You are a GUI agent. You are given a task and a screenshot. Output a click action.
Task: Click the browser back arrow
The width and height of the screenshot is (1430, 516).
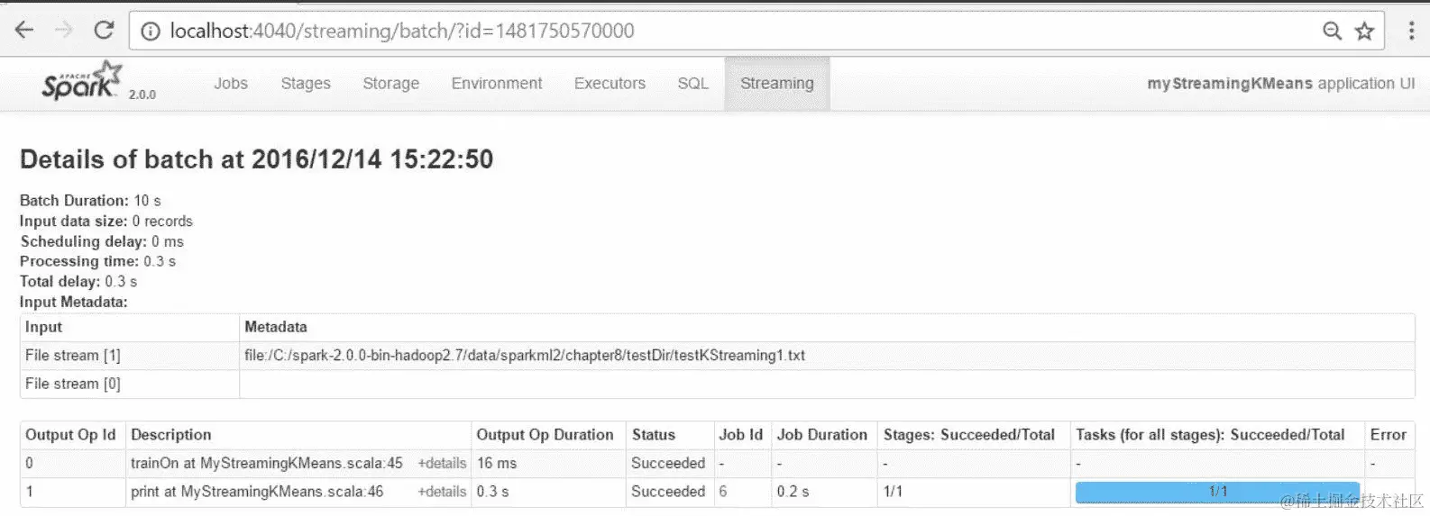click(x=24, y=30)
